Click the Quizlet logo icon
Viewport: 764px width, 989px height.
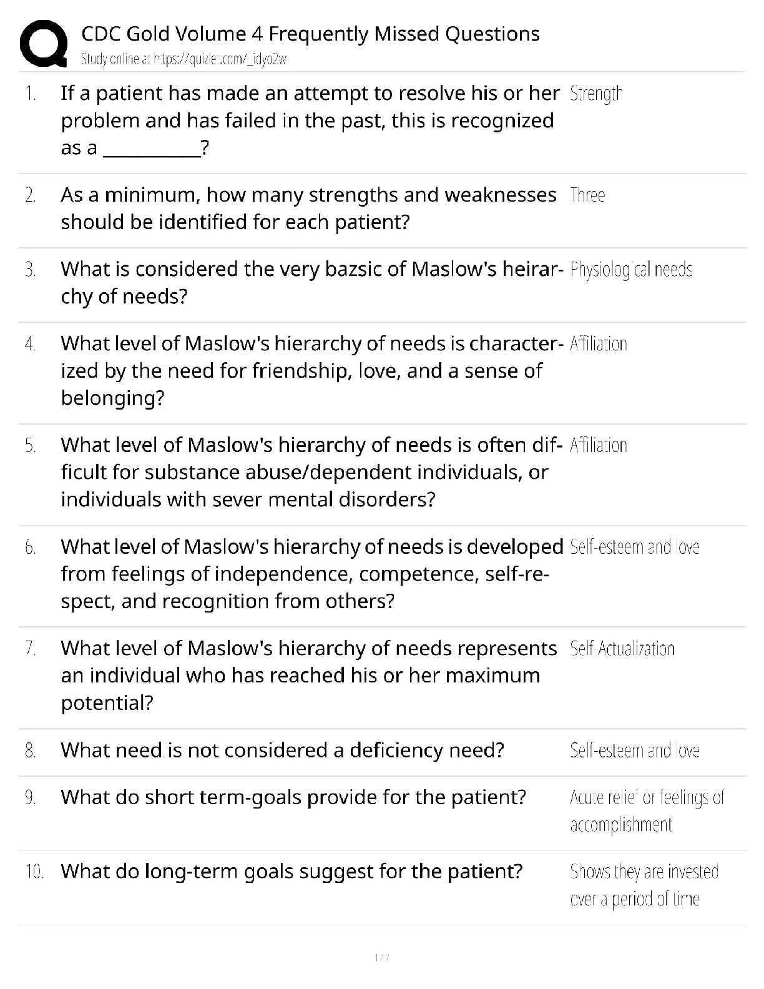(x=44, y=44)
